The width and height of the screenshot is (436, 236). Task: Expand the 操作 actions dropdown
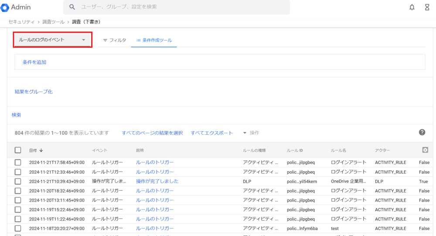coord(251,133)
